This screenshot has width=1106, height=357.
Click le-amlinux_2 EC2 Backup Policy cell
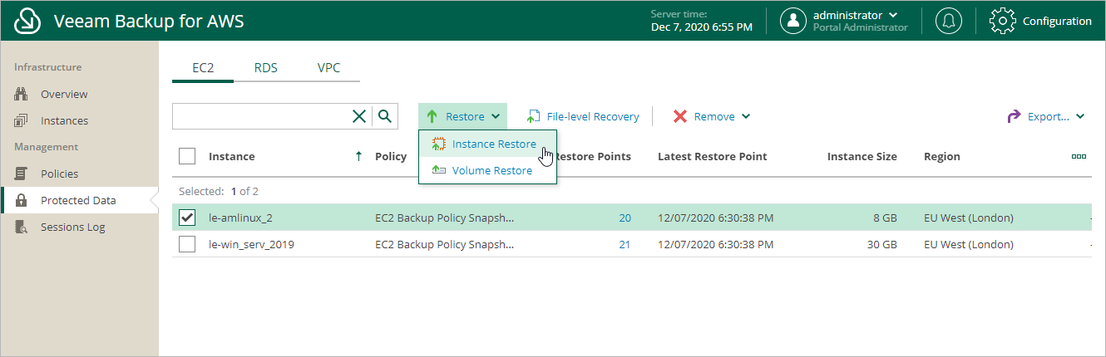[445, 218]
